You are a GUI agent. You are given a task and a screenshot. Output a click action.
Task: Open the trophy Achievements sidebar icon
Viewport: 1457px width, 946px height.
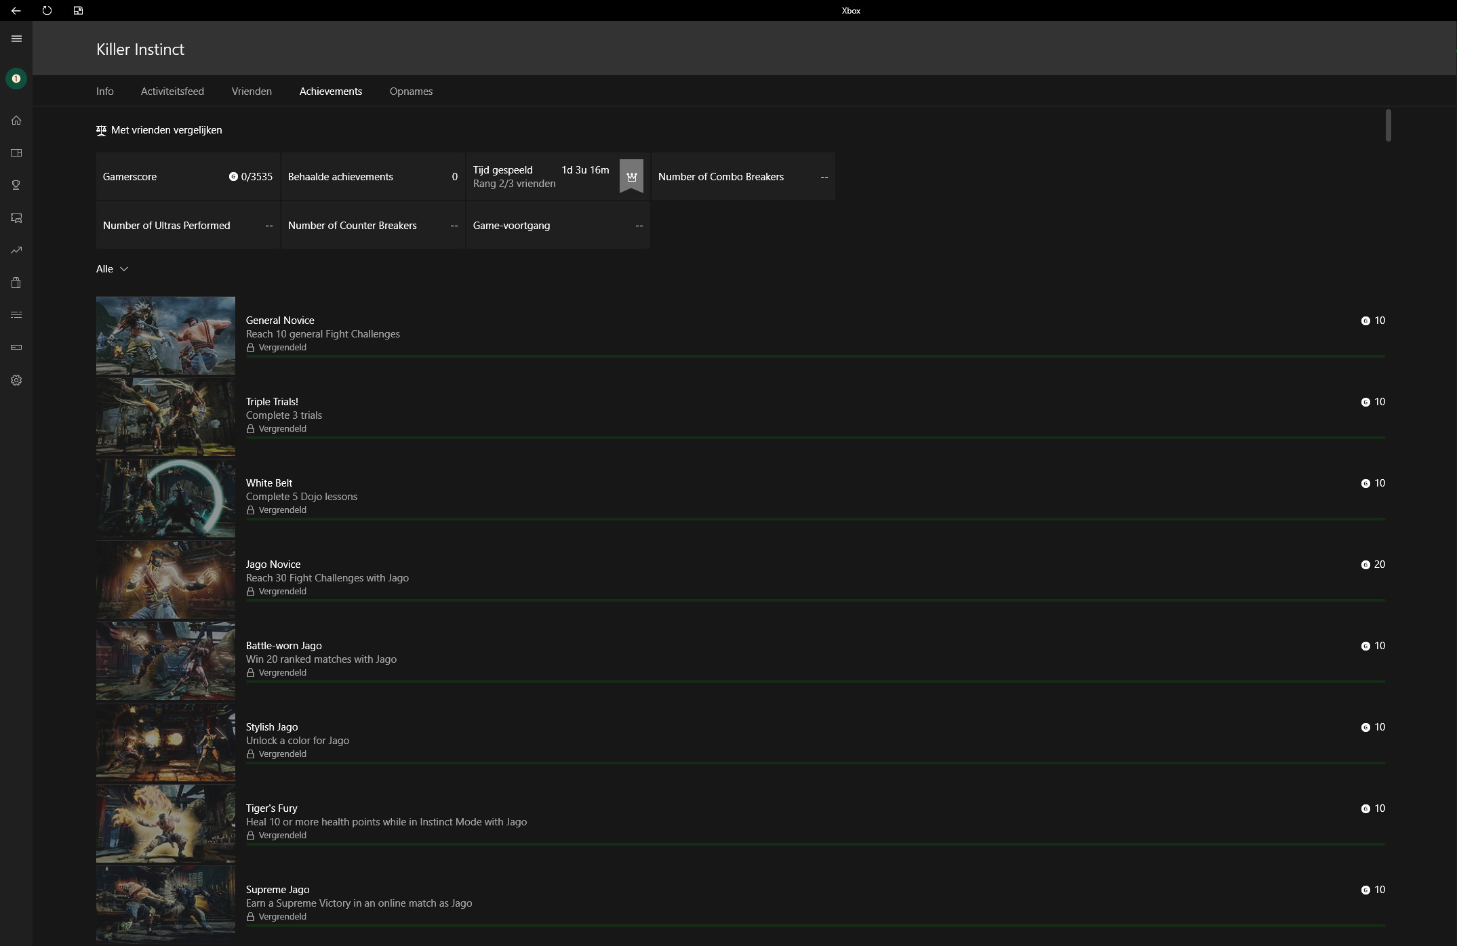coord(16,185)
